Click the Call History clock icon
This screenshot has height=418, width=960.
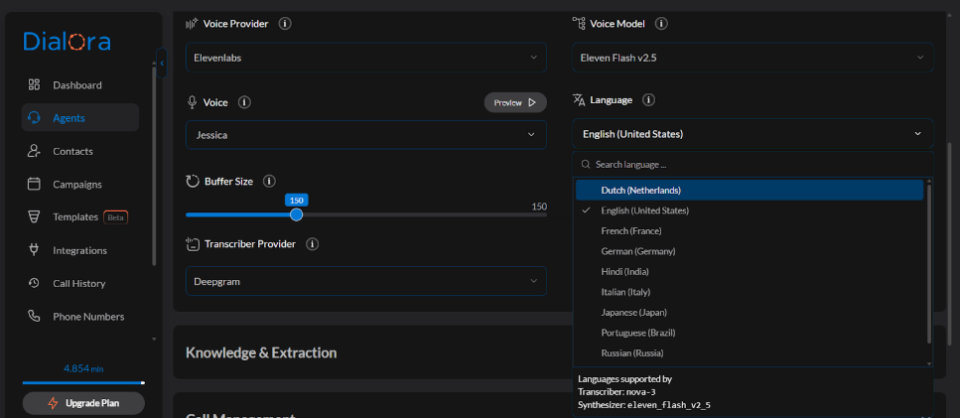(x=34, y=283)
